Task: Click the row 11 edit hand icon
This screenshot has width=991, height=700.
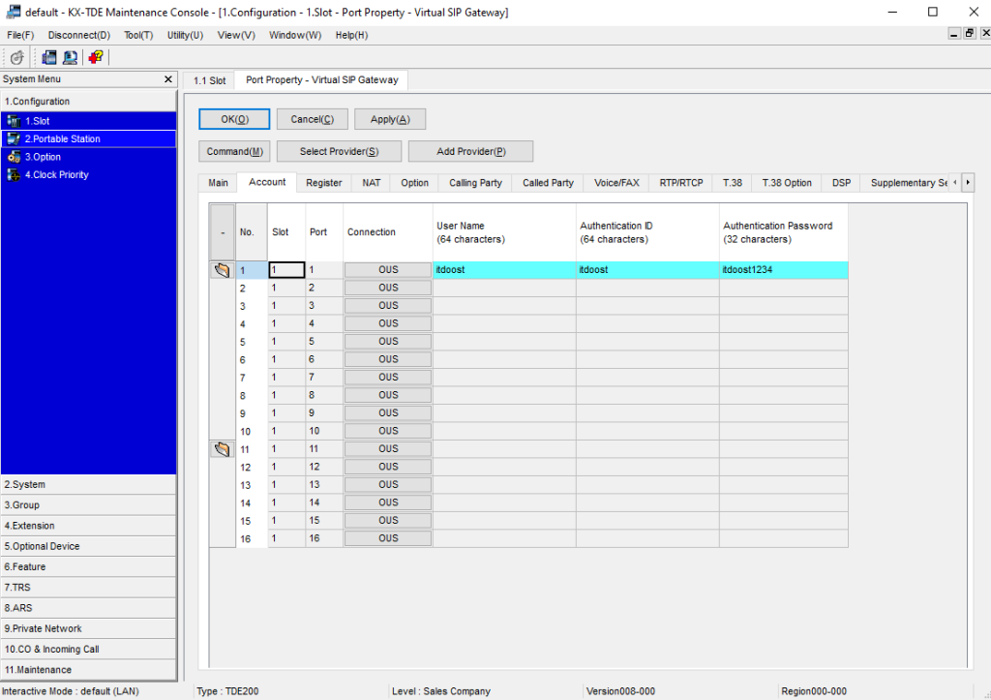Action: [222, 449]
